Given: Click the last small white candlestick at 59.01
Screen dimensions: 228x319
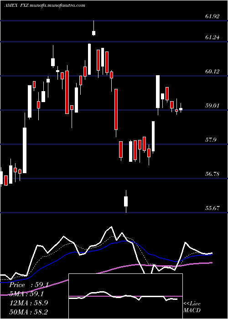Looking at the screenshot, I should [x=181, y=108].
